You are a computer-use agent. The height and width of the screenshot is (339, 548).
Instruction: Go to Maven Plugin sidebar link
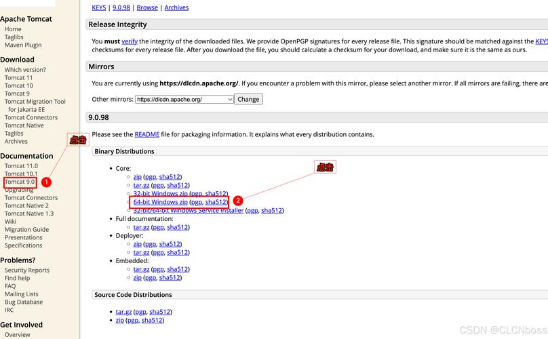coord(23,45)
